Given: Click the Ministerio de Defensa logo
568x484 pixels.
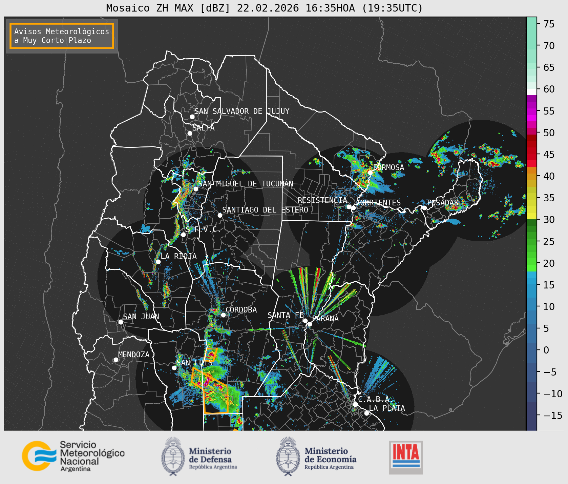Looking at the screenshot, I should pyautogui.click(x=199, y=456).
